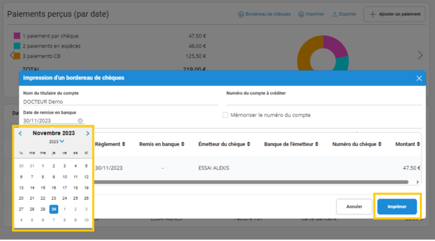The width and height of the screenshot is (435, 241).
Task: Click the Imprimer printer icon in header
Action: [301, 14]
